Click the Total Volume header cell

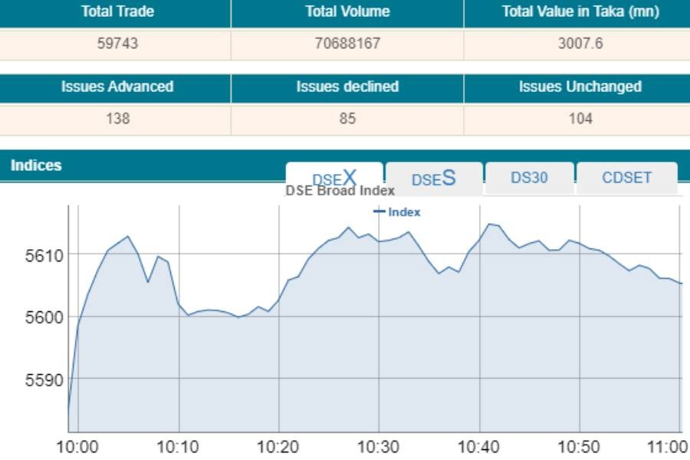click(347, 11)
